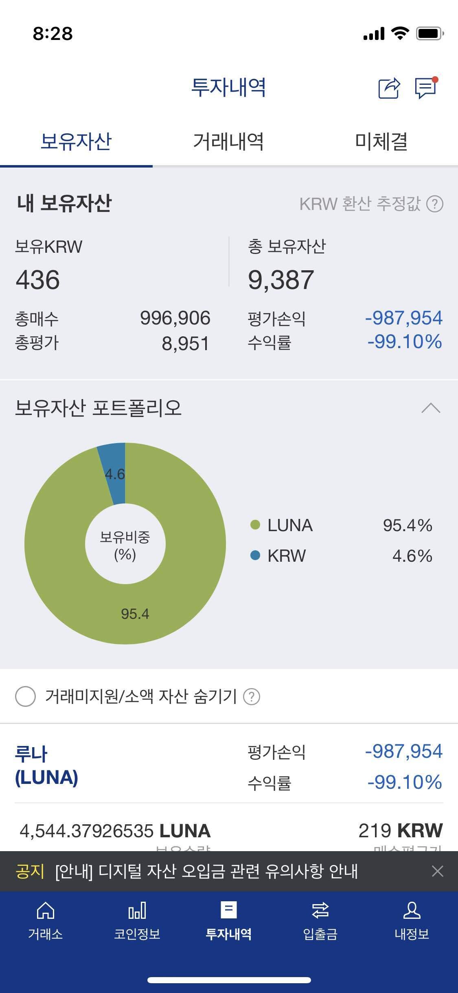Switch to the 거래내역 tab

point(229,141)
